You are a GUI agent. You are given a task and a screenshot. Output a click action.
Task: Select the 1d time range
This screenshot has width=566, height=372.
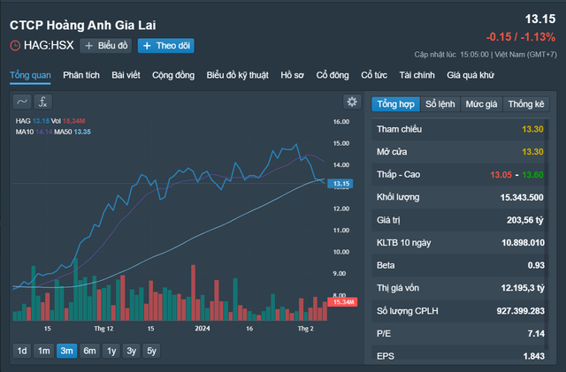(21, 351)
